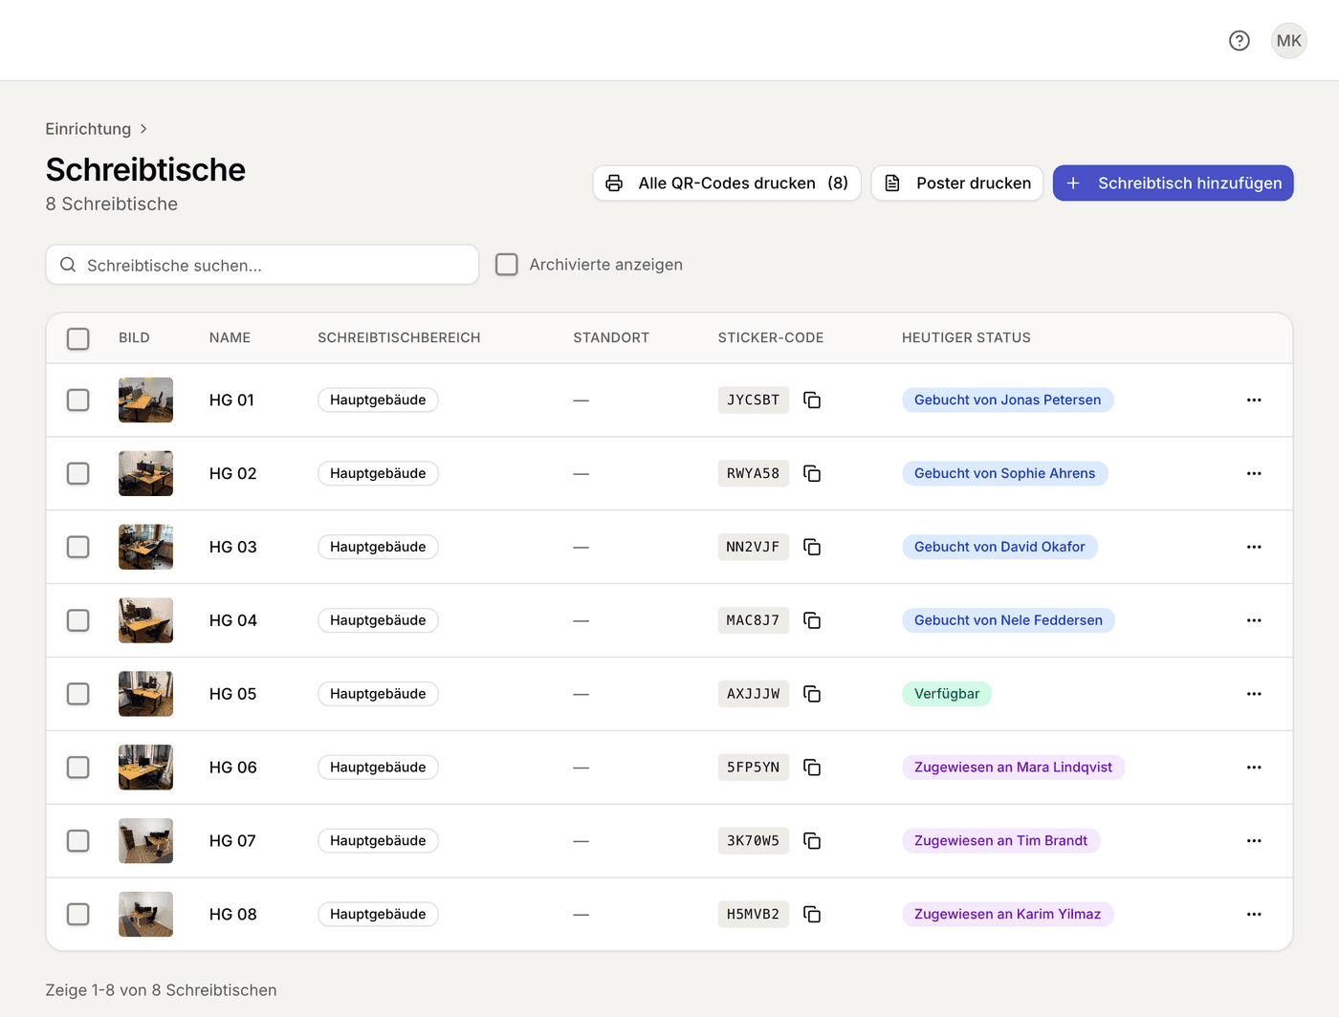The image size is (1339, 1017).
Task: Copy sticker code 3K70W5
Action: tap(812, 841)
